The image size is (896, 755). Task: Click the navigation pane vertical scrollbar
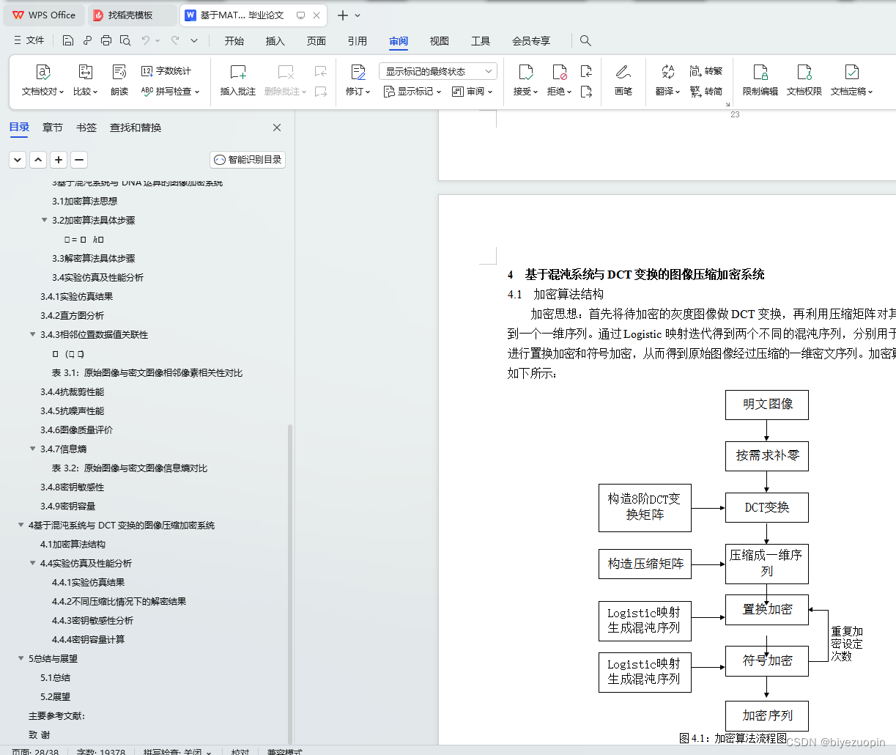pyautogui.click(x=290, y=583)
